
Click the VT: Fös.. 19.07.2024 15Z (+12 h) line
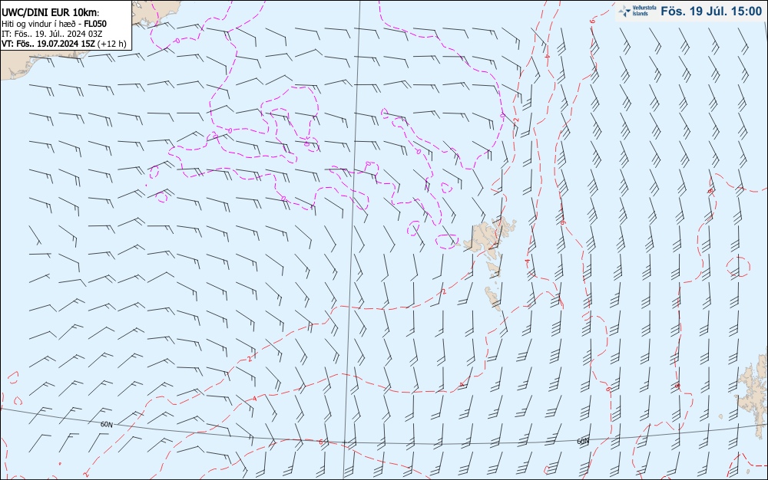pyautogui.click(x=64, y=44)
